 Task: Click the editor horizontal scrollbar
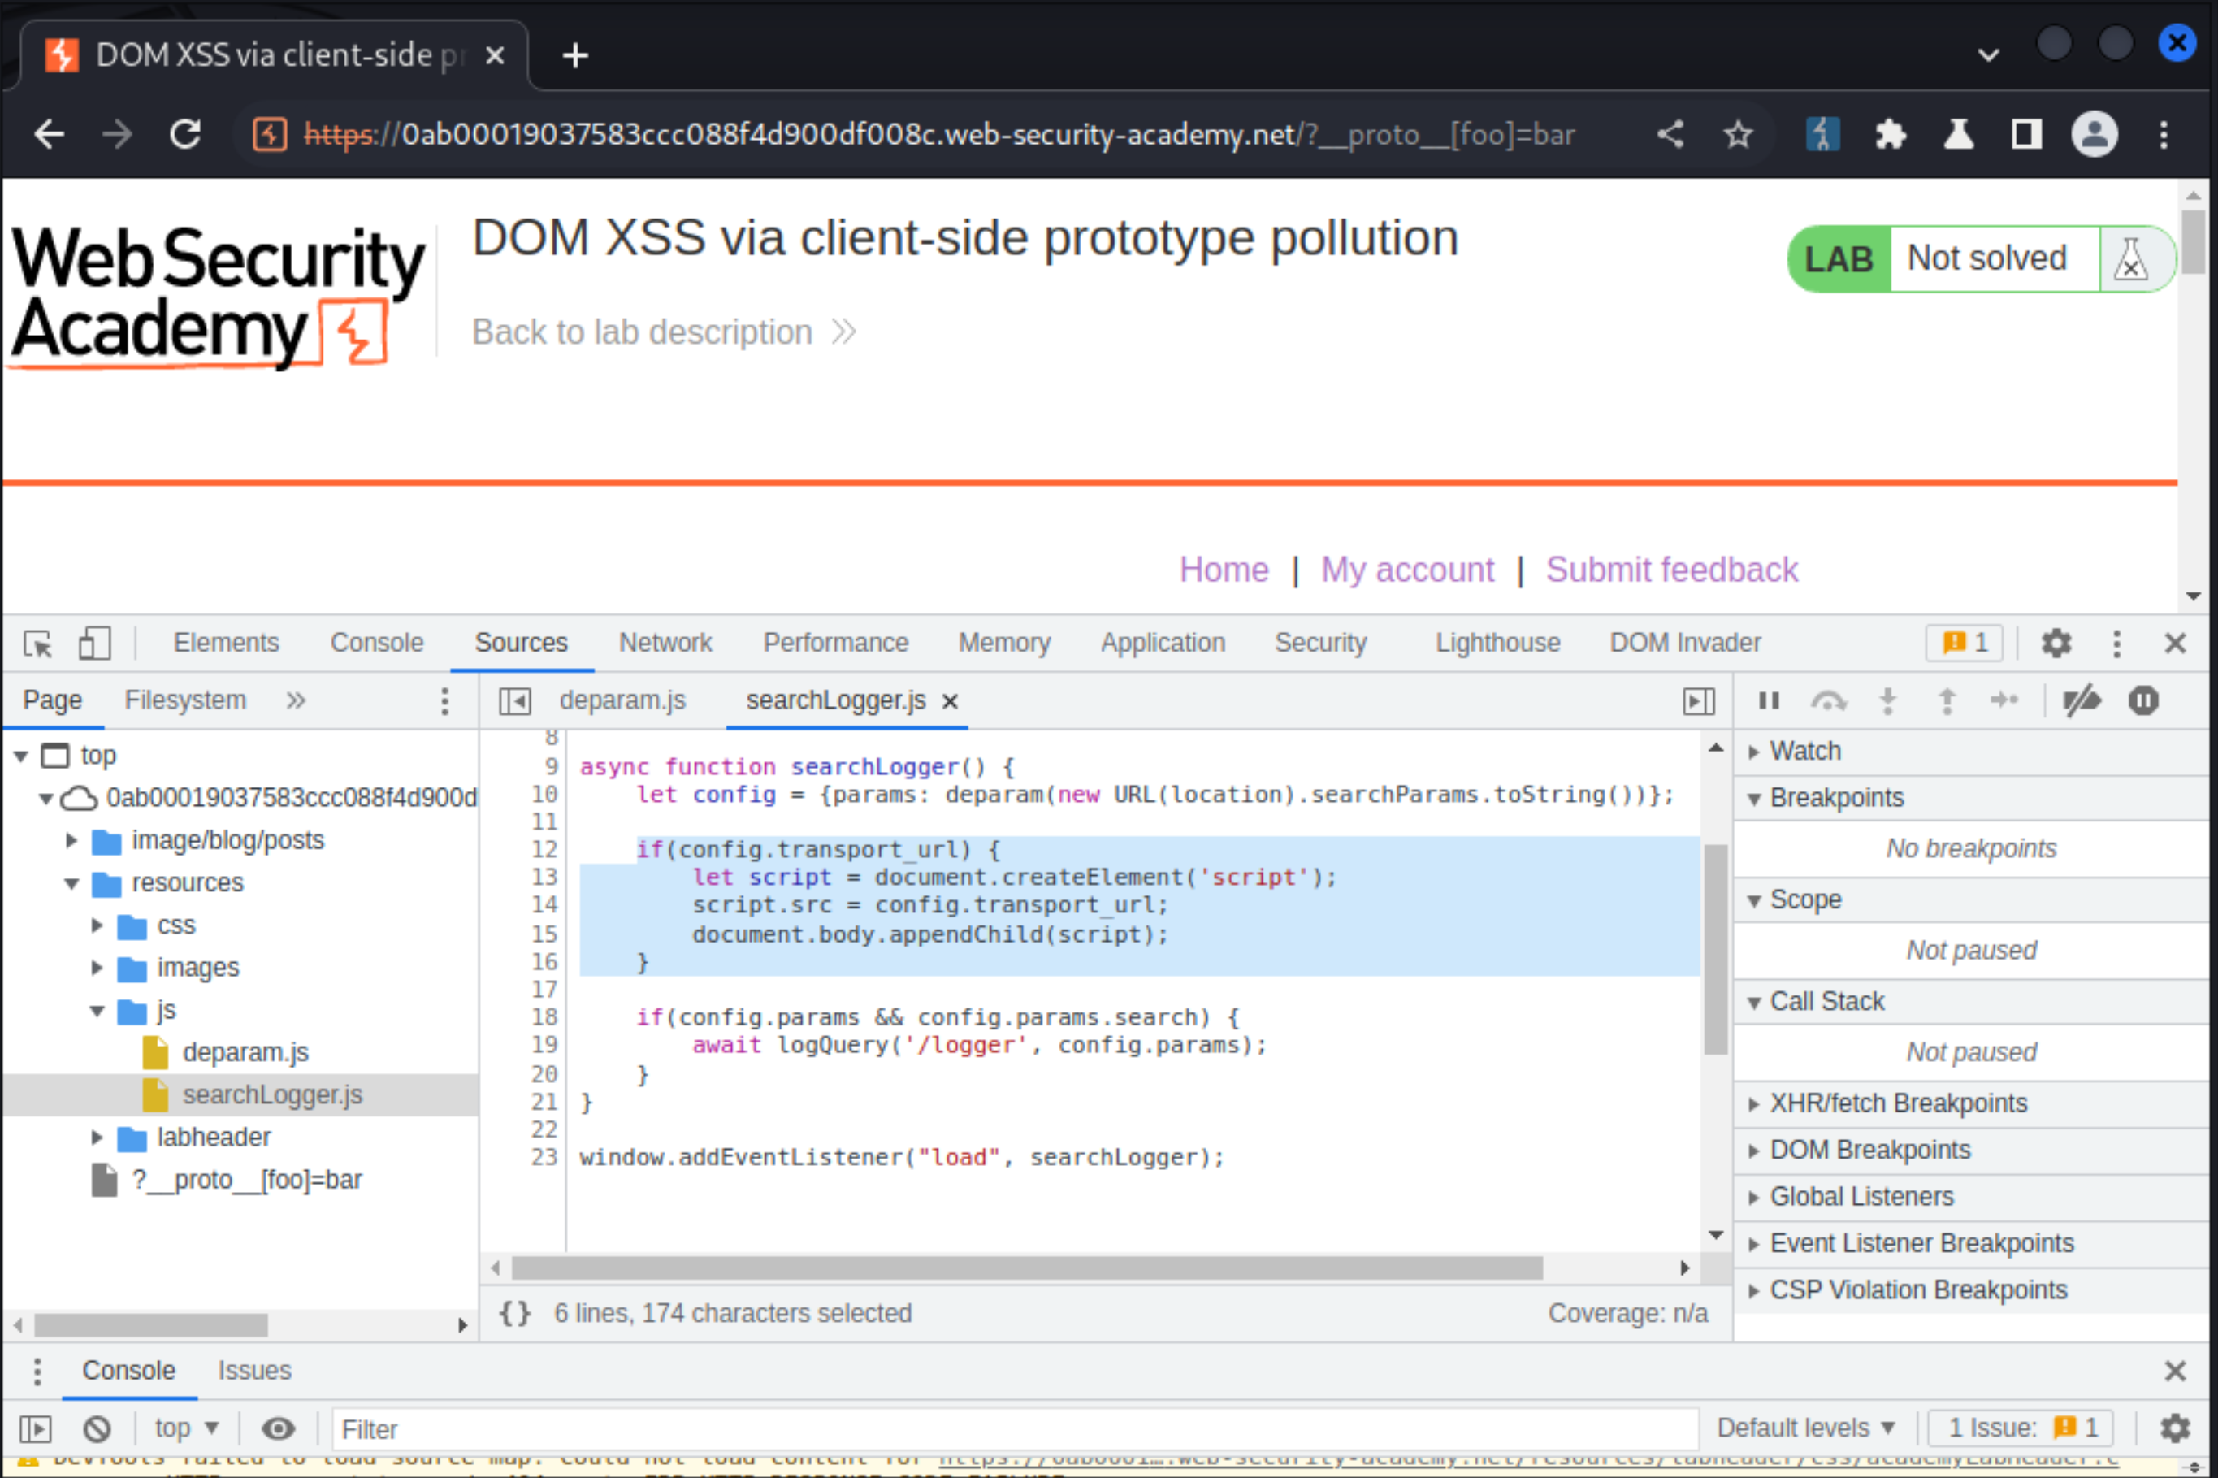(x=1027, y=1268)
